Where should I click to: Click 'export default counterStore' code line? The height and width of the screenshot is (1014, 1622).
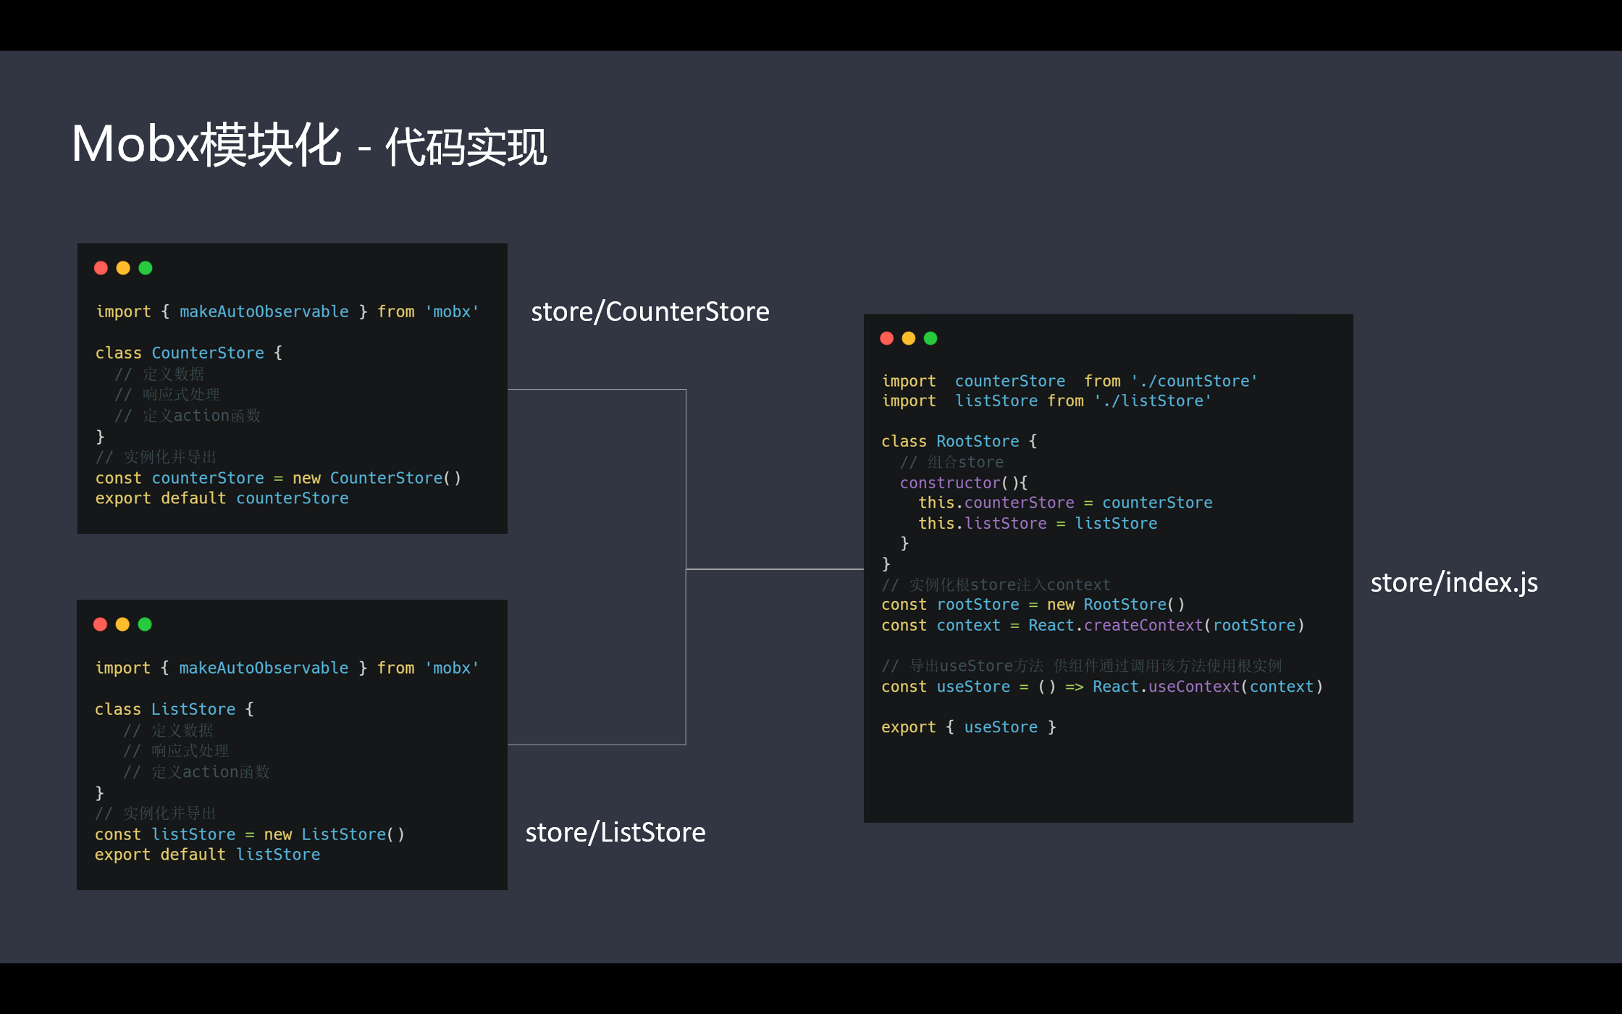pyautogui.click(x=222, y=498)
